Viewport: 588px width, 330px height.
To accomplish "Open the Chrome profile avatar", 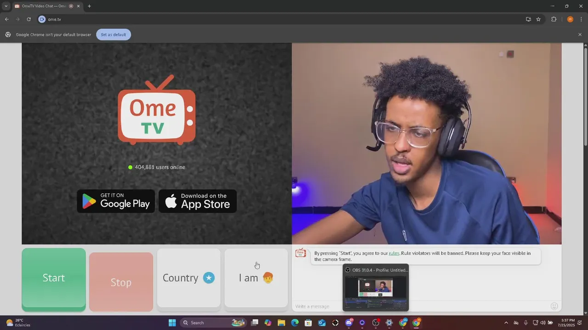I will [x=570, y=19].
